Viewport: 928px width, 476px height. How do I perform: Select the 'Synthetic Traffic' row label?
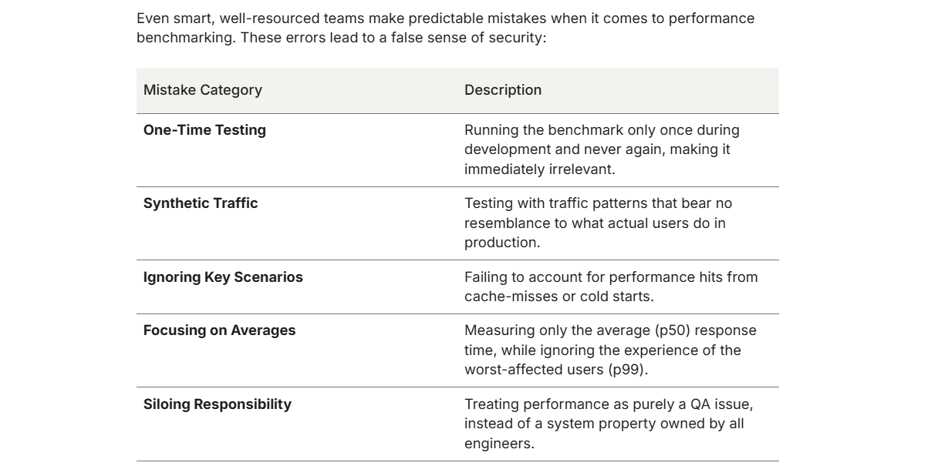coord(201,203)
